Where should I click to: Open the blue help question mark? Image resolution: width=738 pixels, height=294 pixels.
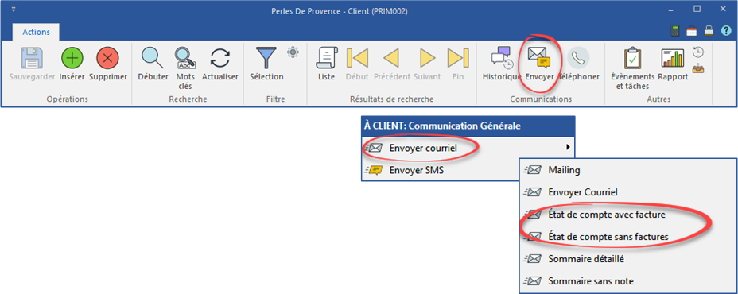726,31
